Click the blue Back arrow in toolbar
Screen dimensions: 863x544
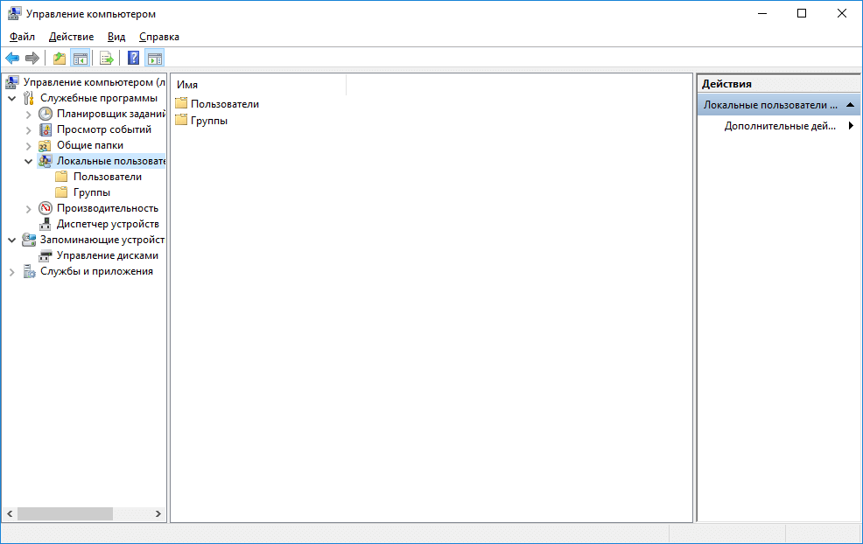coord(12,58)
